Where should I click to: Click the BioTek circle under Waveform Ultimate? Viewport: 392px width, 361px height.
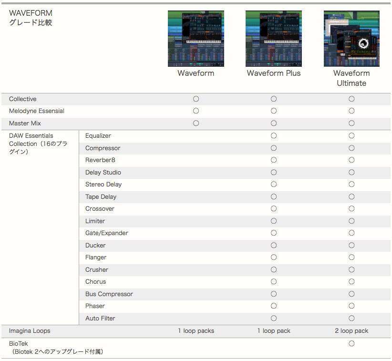click(351, 344)
